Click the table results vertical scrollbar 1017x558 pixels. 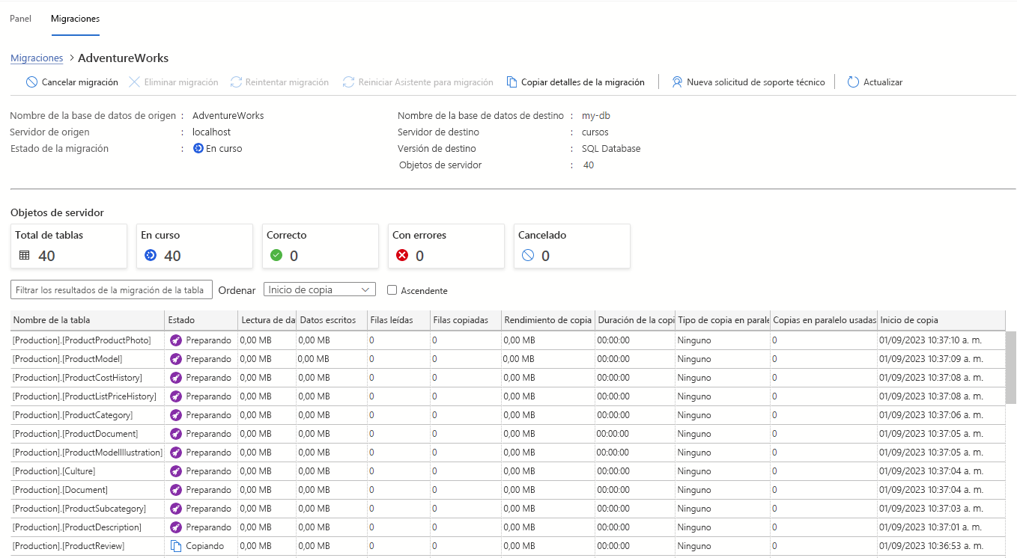point(1010,368)
